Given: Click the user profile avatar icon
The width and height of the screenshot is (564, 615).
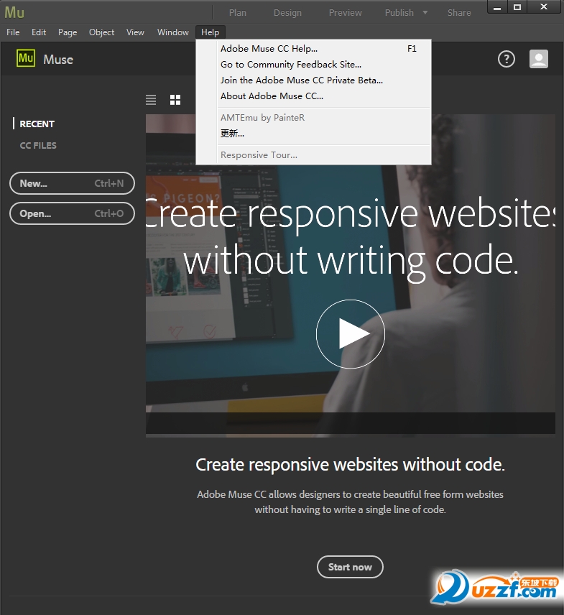Looking at the screenshot, I should (539, 59).
